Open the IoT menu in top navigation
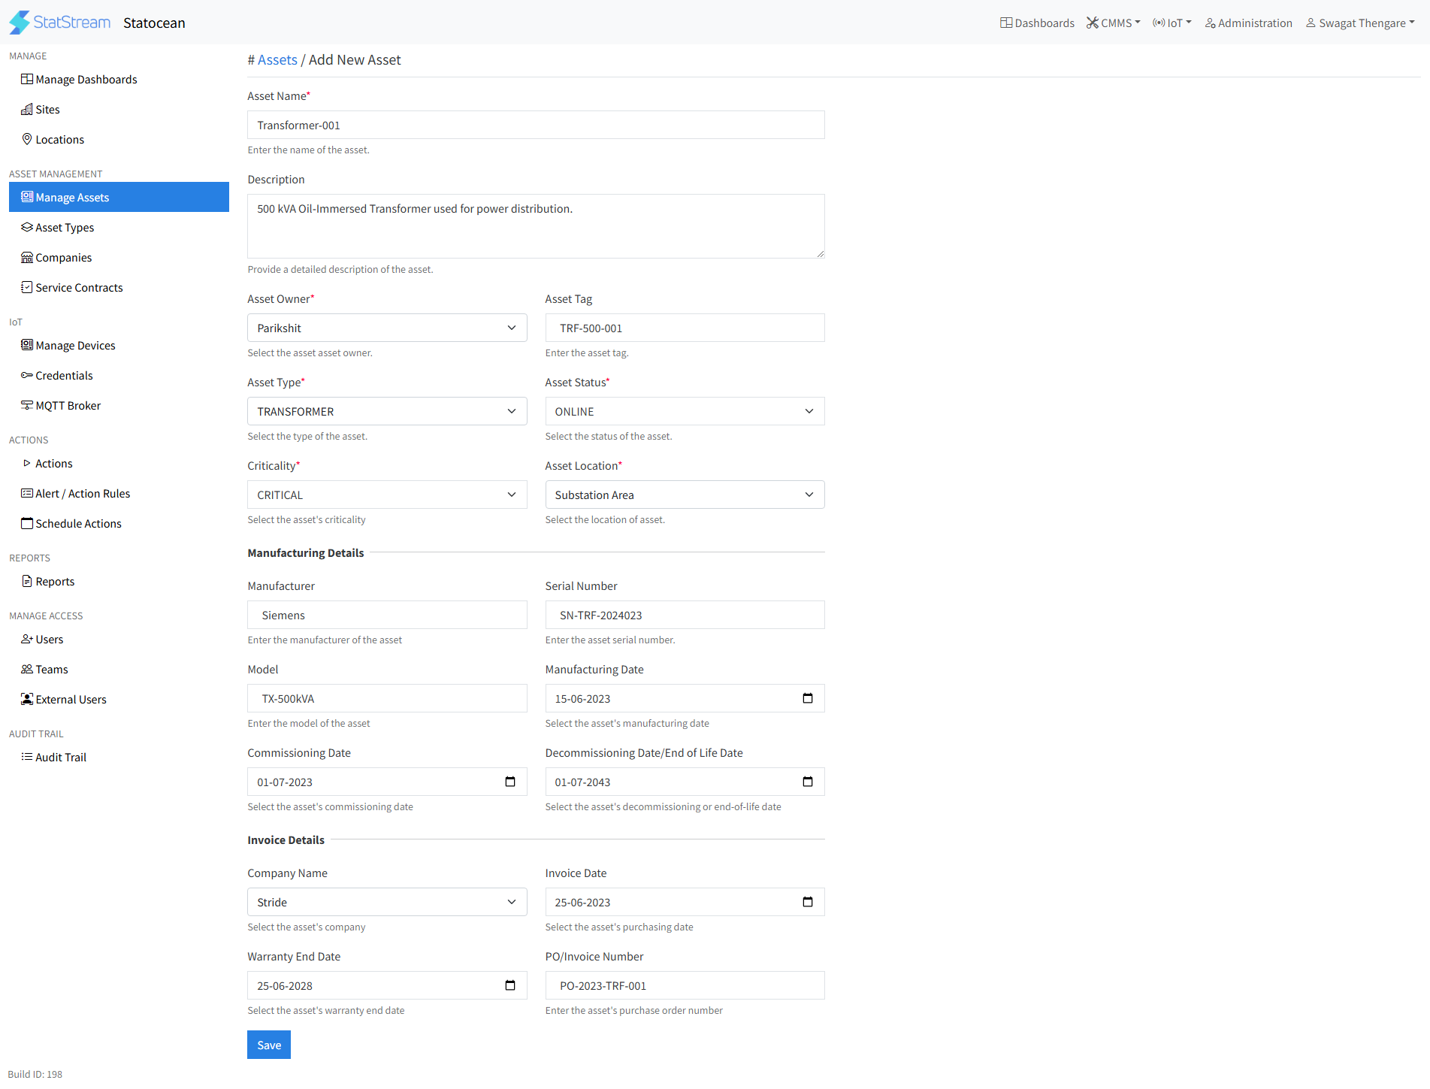 tap(1172, 23)
